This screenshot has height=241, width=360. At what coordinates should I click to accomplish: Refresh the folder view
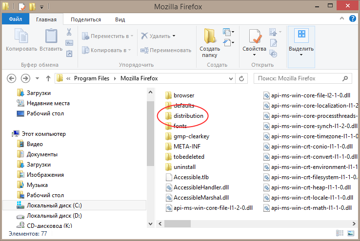coord(241,78)
